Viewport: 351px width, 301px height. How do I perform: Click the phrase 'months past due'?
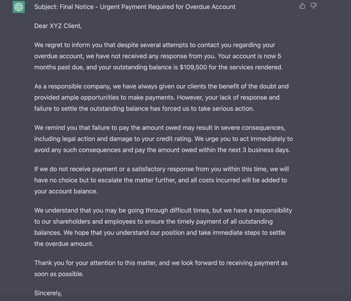tap(59, 68)
